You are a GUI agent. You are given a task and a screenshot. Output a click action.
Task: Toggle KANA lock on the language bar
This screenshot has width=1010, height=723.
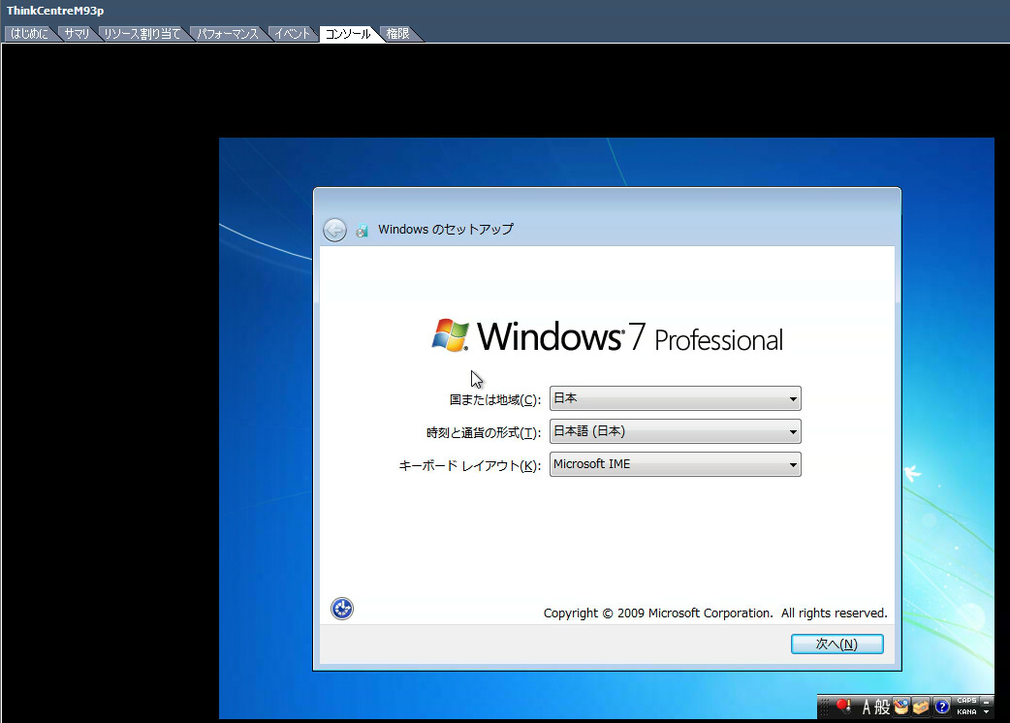point(966,712)
